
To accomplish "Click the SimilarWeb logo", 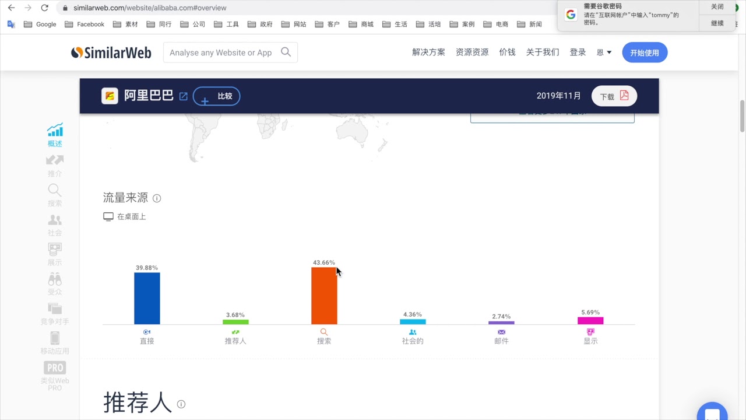I will point(111,52).
